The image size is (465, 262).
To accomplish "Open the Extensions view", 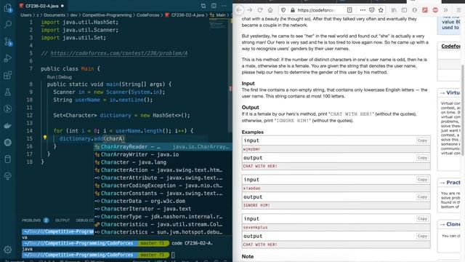I will pos(8,75).
